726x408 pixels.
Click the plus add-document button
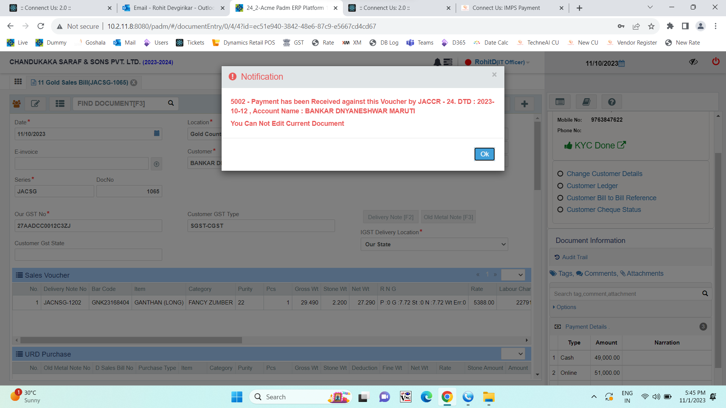[x=524, y=104]
